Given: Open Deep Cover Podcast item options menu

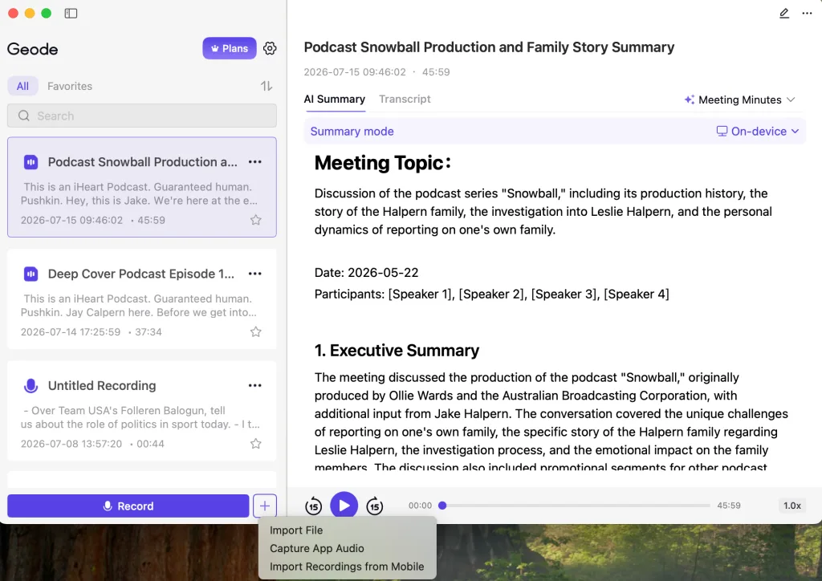Looking at the screenshot, I should [254, 274].
